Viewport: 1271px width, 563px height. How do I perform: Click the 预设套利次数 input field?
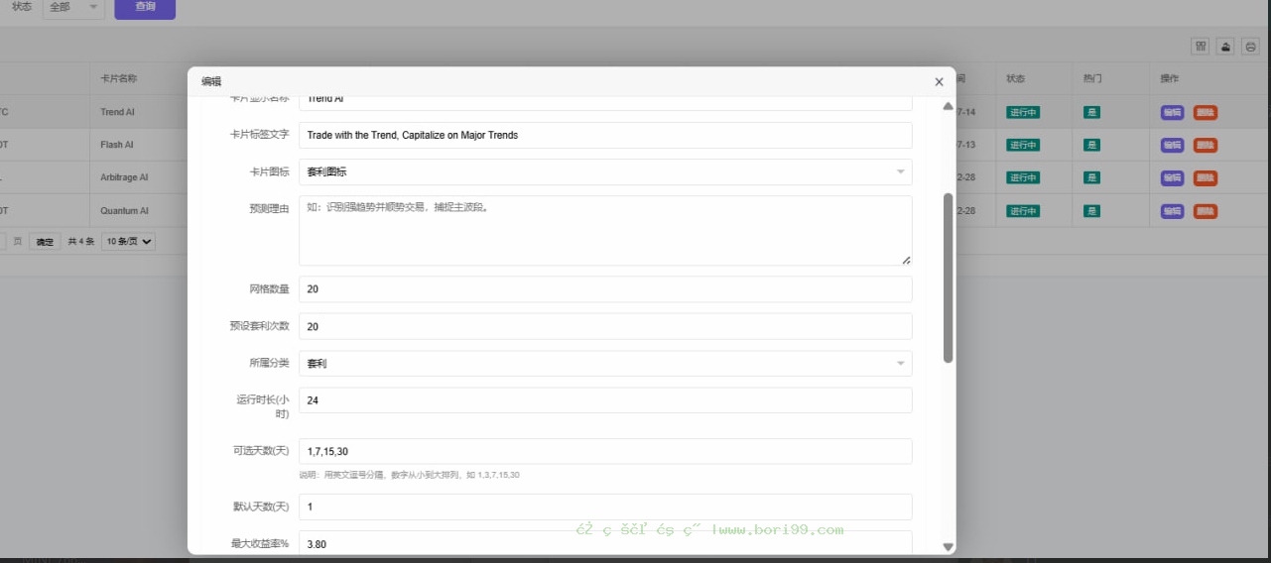(605, 326)
